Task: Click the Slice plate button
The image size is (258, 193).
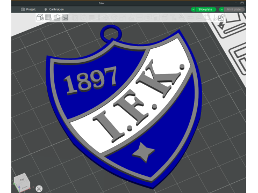Action: tap(205, 10)
